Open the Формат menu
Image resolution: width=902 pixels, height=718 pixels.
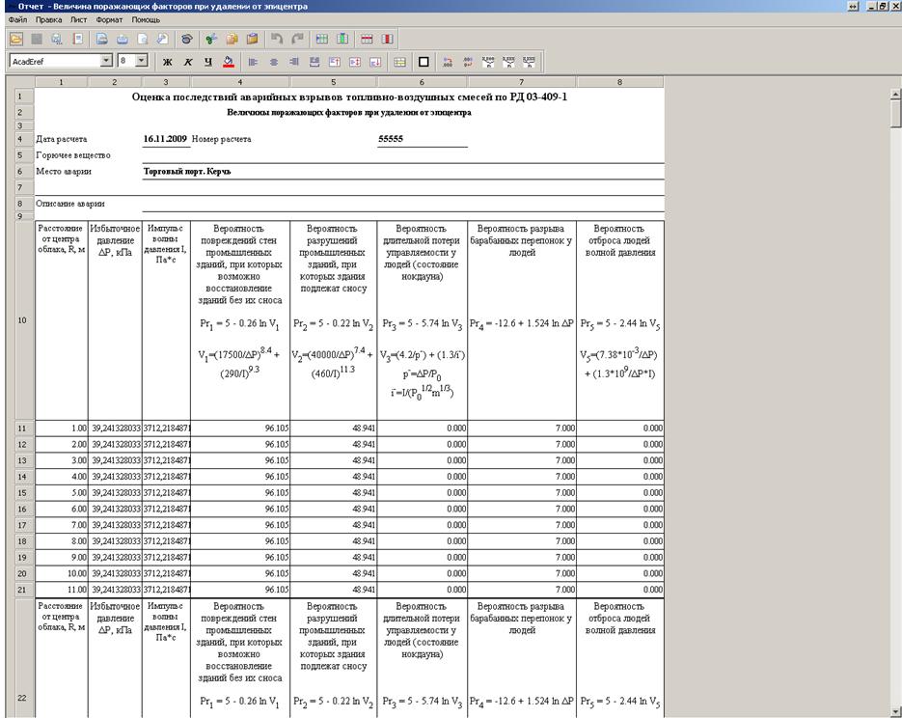coord(109,19)
